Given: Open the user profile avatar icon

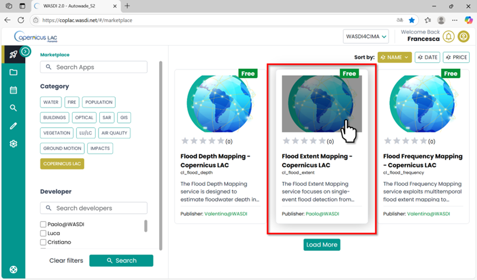Looking at the screenshot, I should (463, 36).
